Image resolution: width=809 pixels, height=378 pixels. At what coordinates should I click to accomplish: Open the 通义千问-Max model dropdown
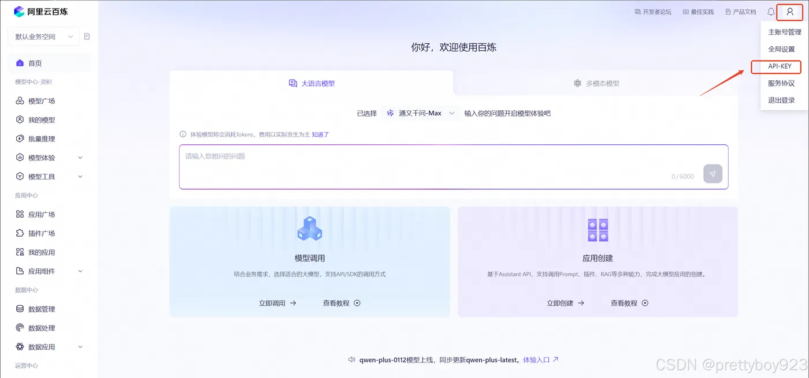[x=420, y=113]
